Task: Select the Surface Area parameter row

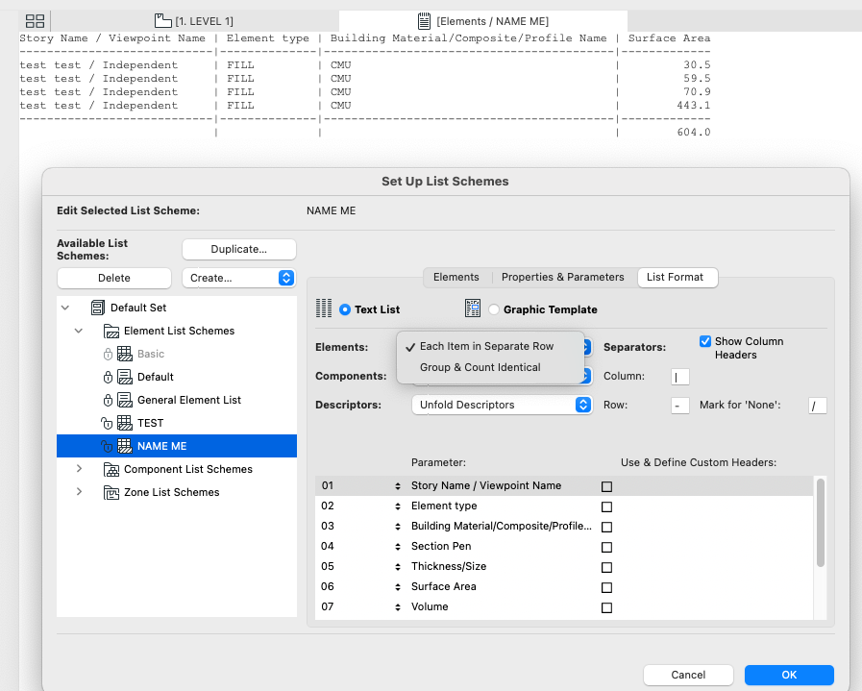Action: 564,586
